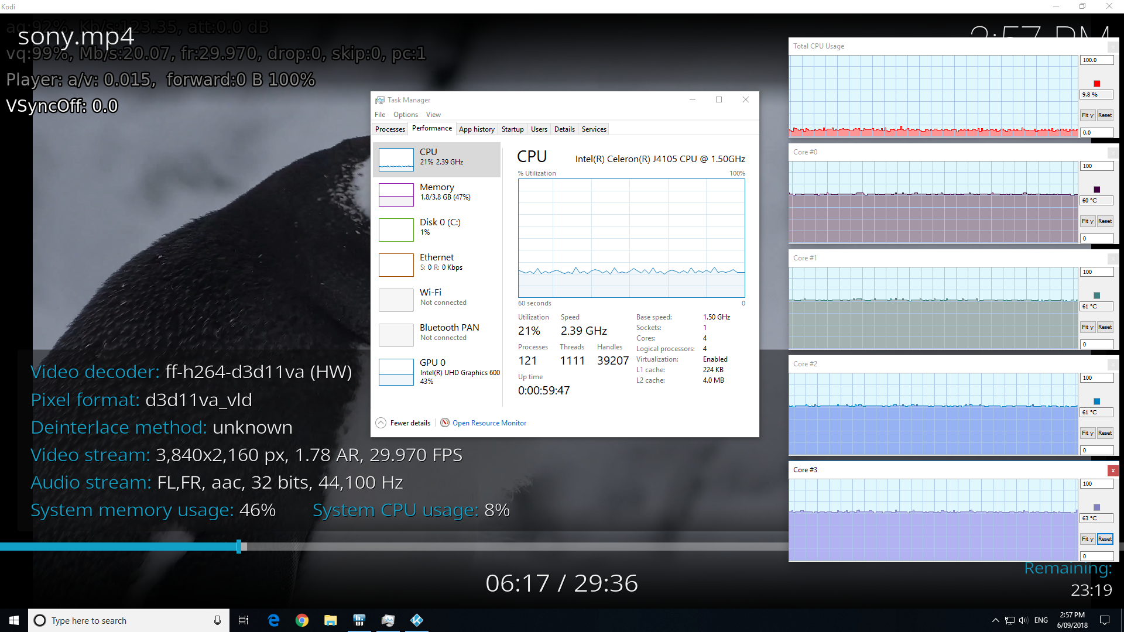This screenshot has width=1124, height=632.
Task: Click the Kodi playback seek bar handle
Action: coord(239,547)
